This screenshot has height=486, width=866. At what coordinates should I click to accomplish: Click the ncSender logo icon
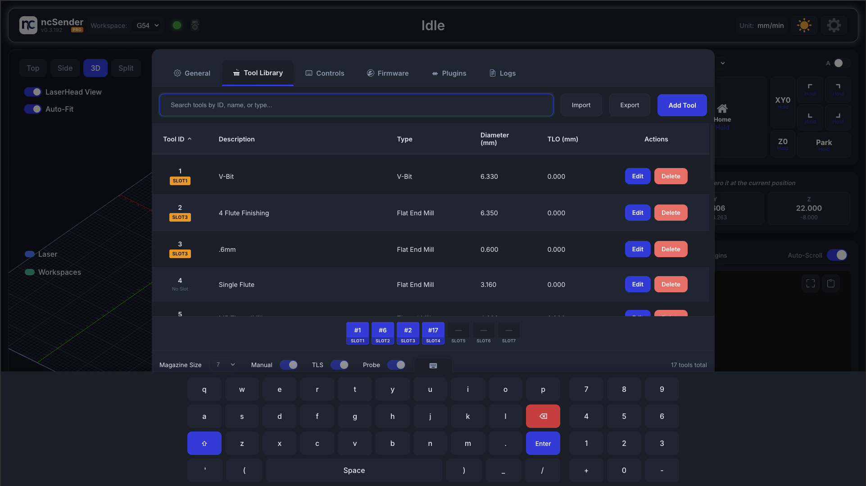point(28,25)
